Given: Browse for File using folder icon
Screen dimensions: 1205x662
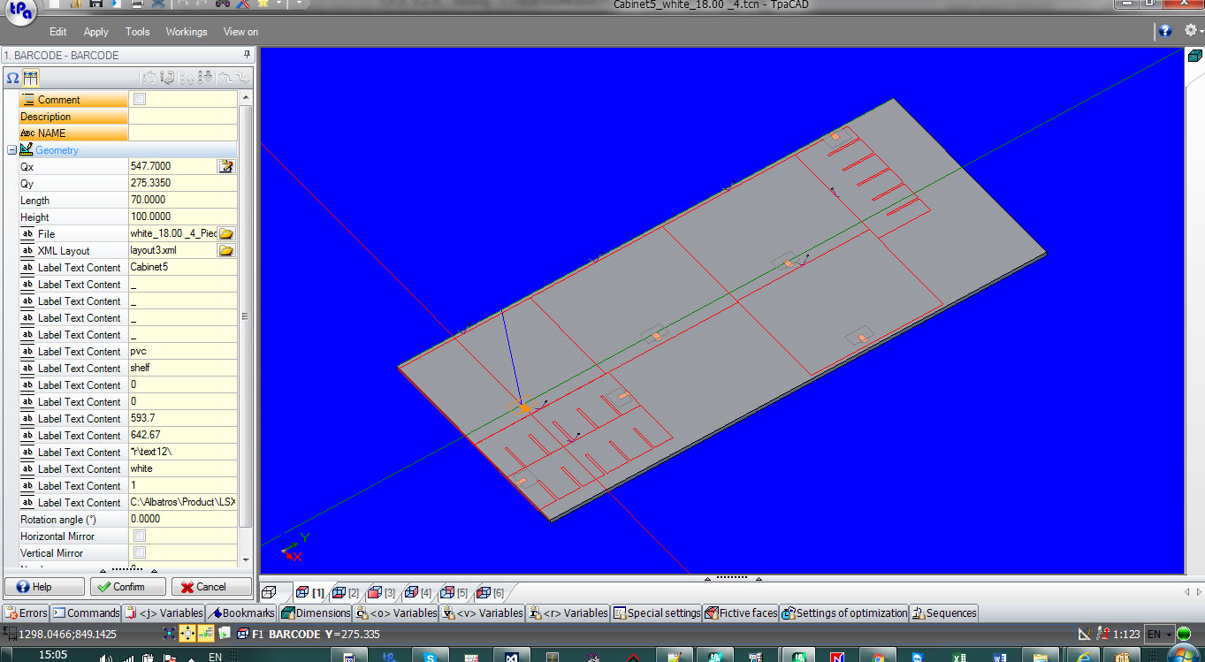Looking at the screenshot, I should point(226,233).
